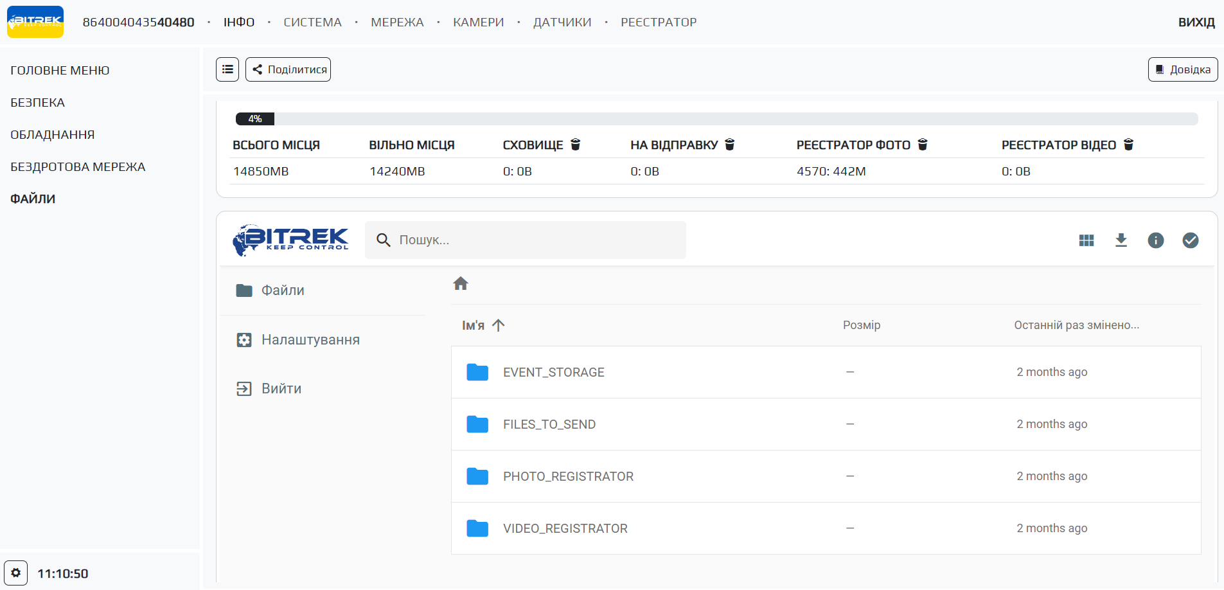
Task: Click the list view icon button
Action: [x=227, y=69]
